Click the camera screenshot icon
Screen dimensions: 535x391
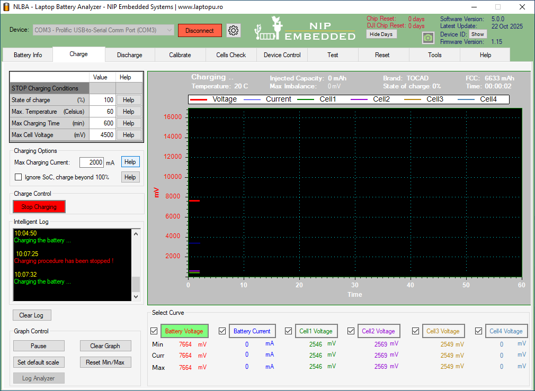coord(428,38)
